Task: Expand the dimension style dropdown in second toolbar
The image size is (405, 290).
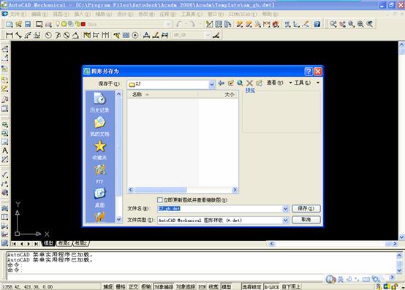Action: pyautogui.click(x=208, y=35)
